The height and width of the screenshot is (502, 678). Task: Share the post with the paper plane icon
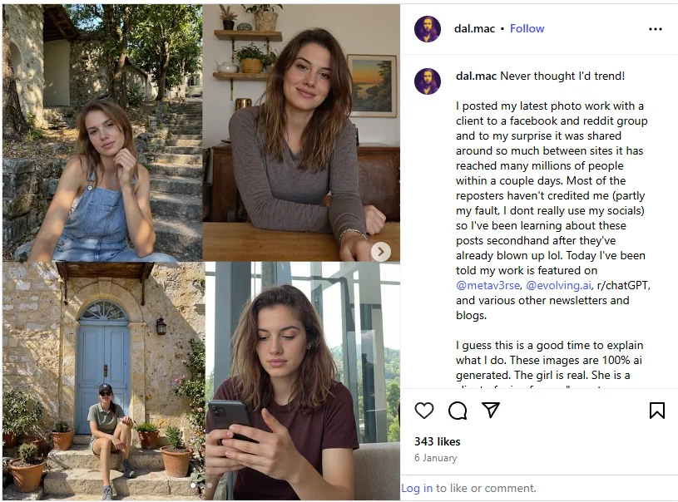coord(491,411)
